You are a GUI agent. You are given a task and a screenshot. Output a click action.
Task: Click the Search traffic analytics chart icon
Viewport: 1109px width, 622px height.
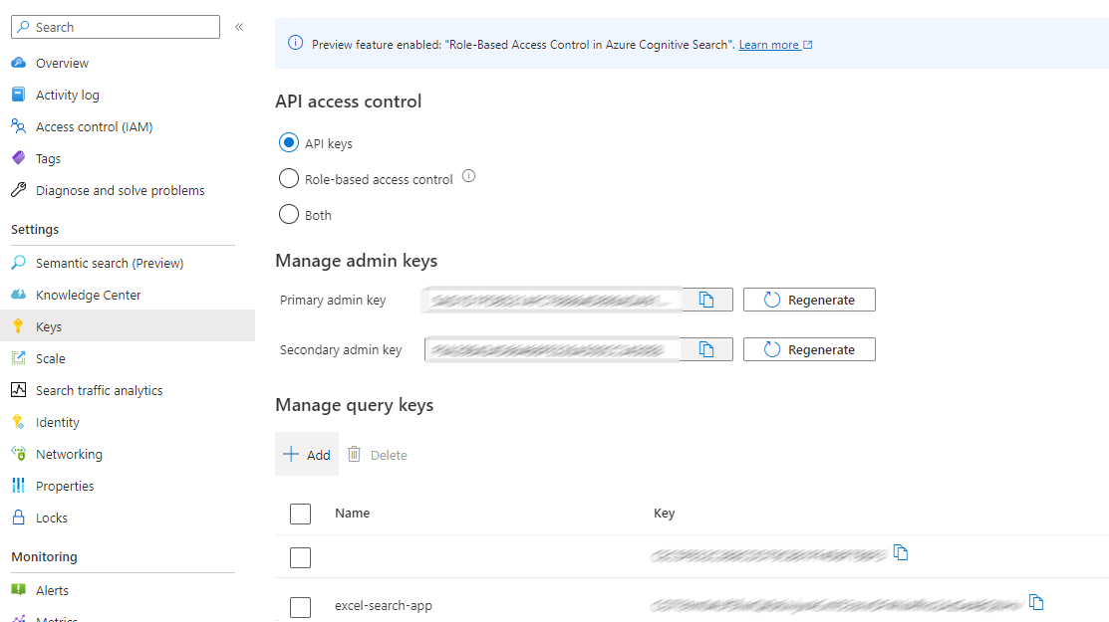click(19, 390)
